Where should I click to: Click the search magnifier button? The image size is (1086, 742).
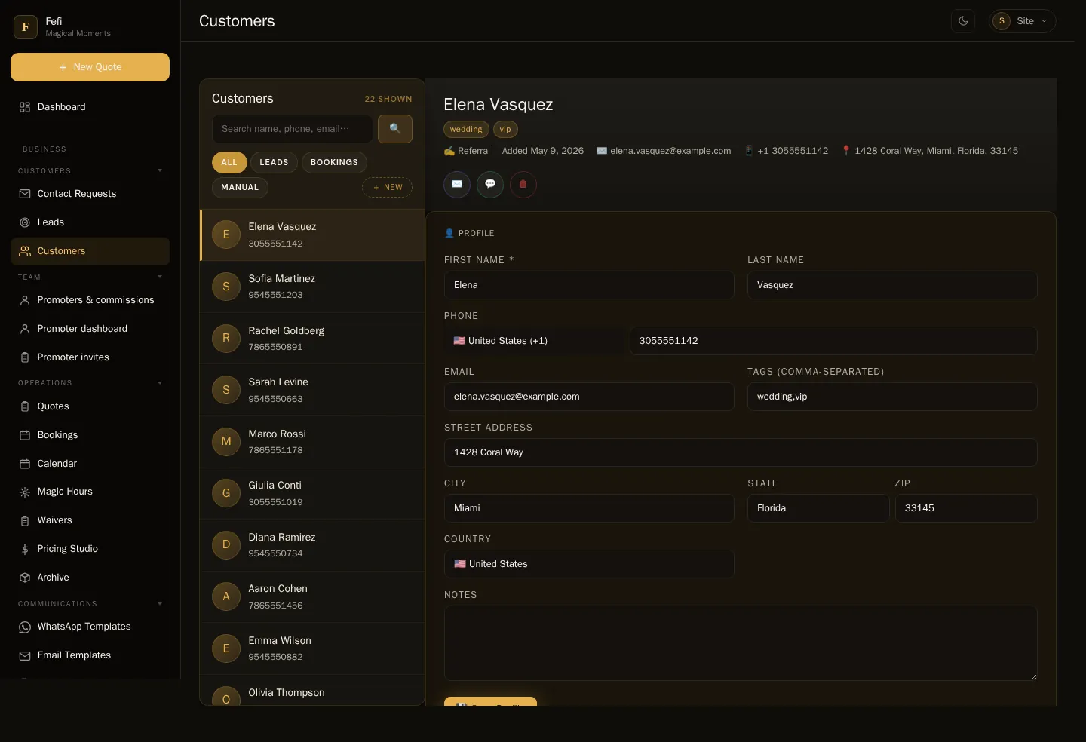tap(394, 129)
